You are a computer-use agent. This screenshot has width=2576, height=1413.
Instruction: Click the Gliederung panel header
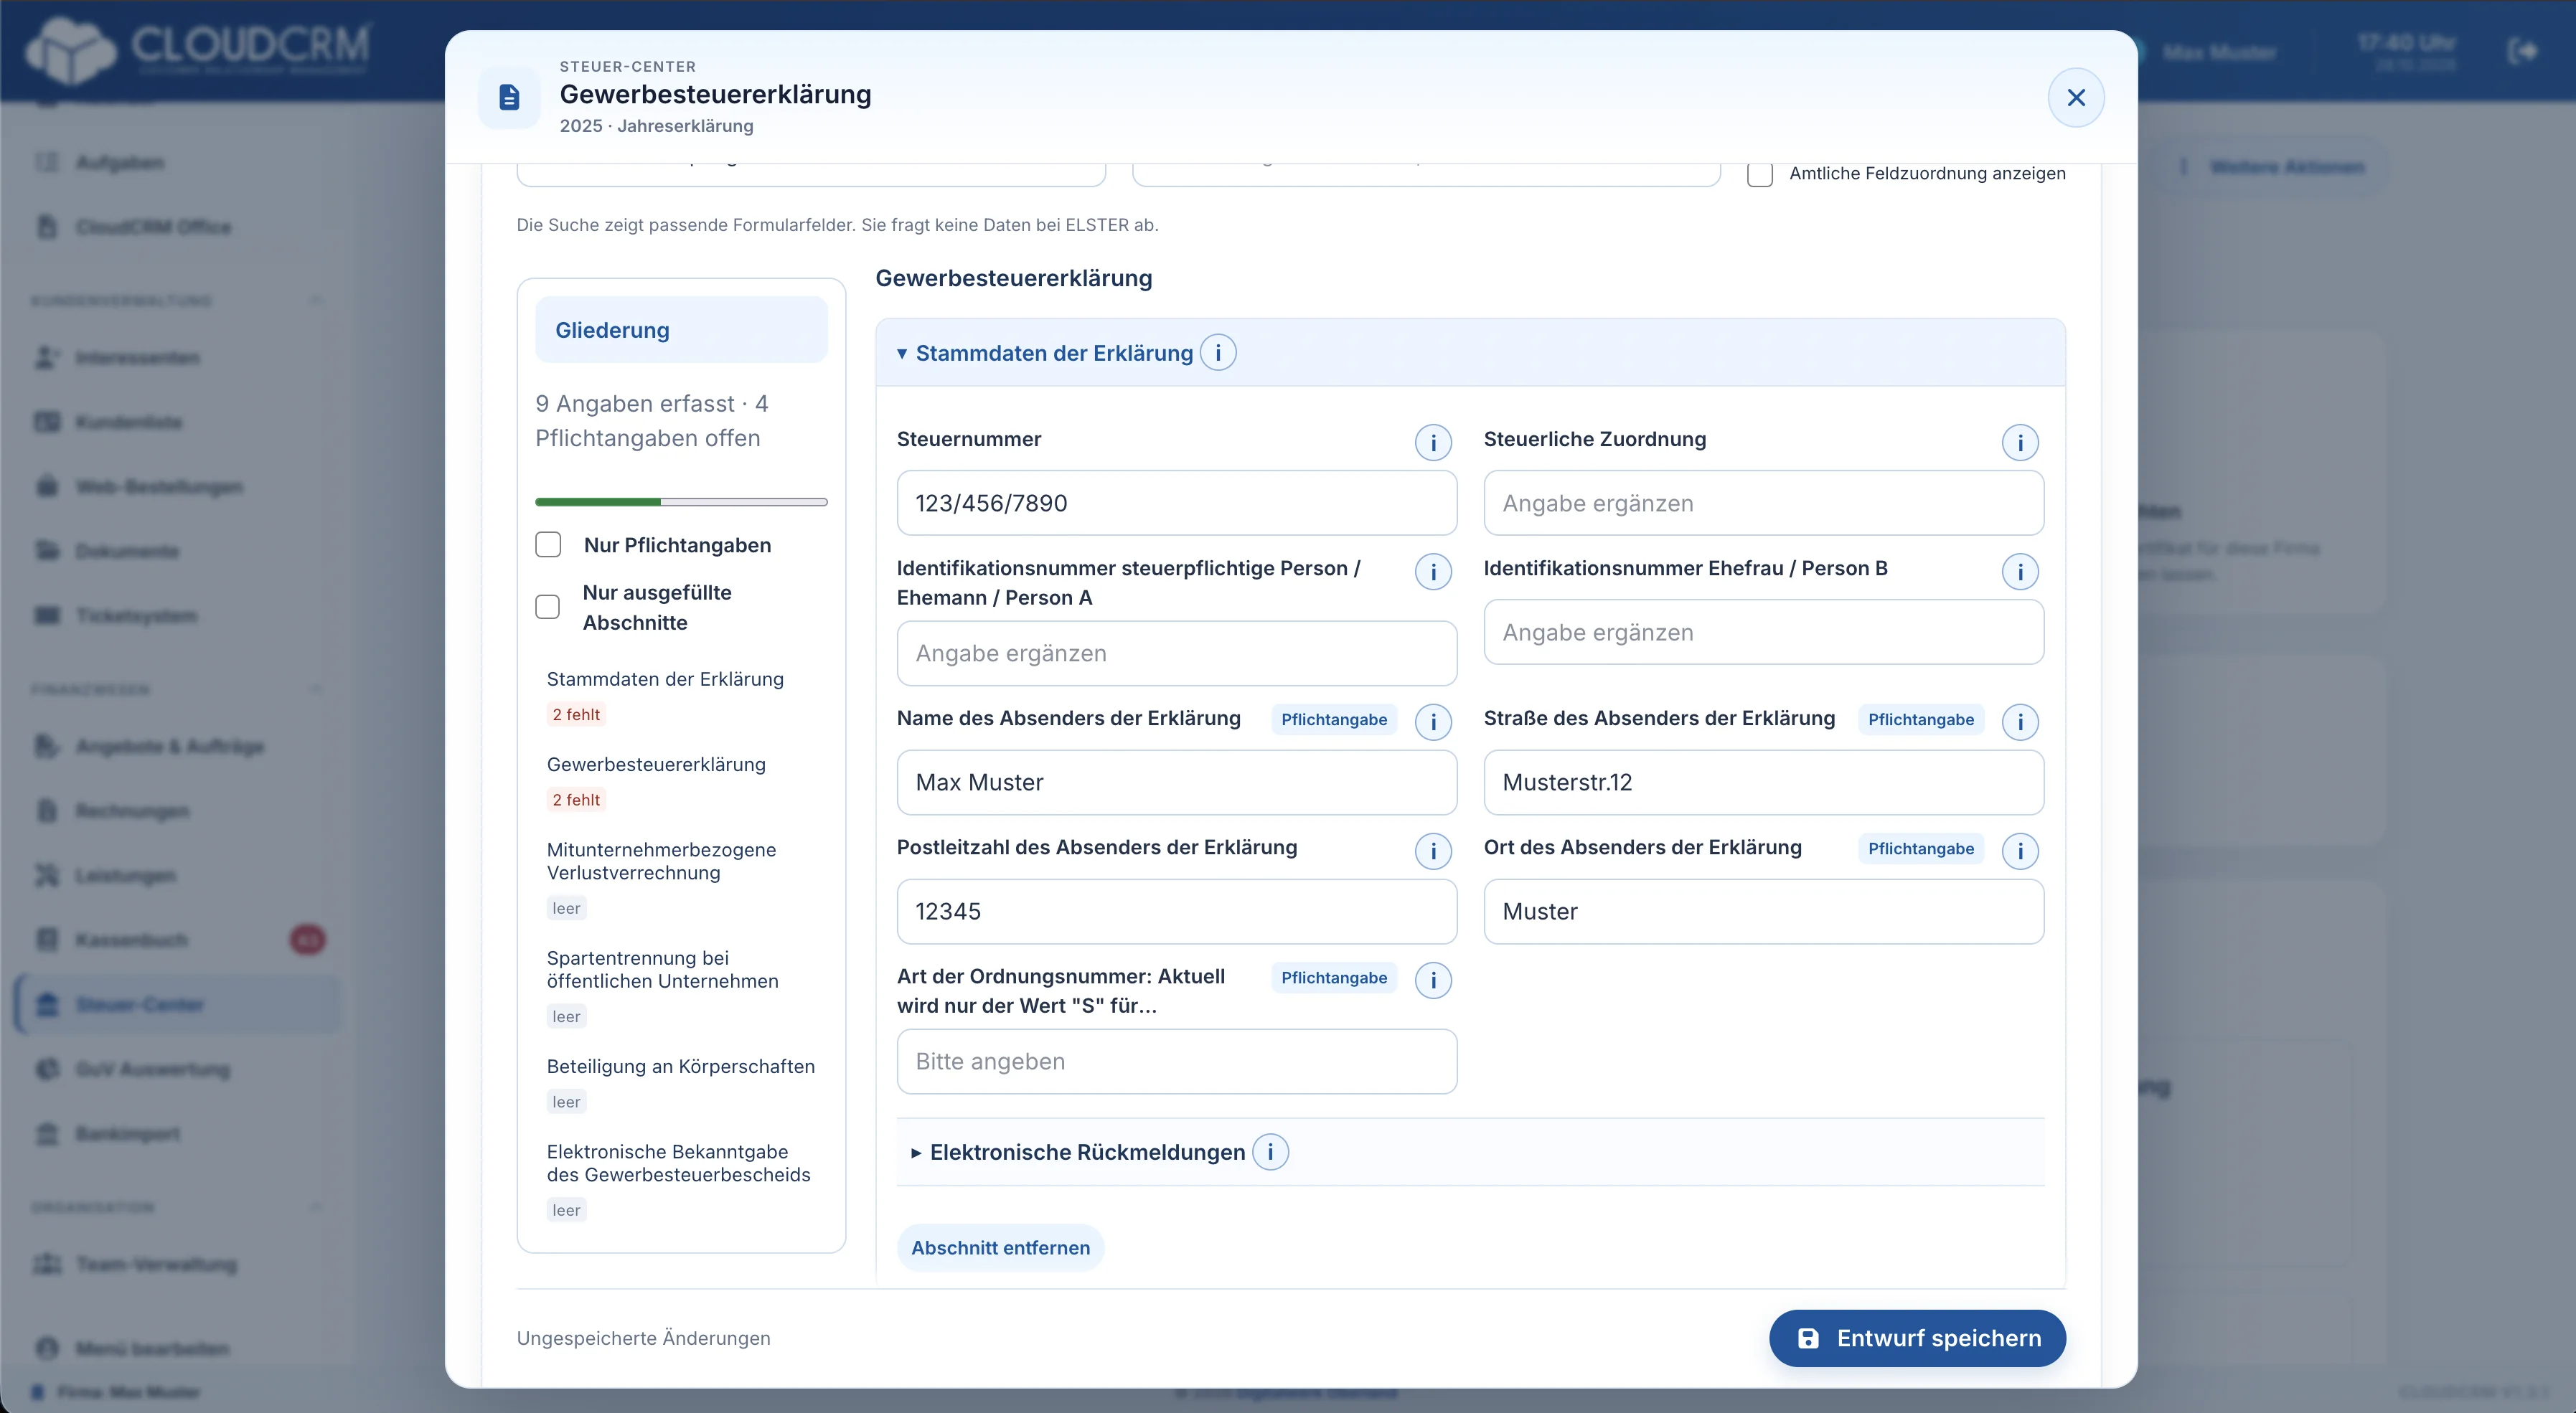[x=681, y=330]
